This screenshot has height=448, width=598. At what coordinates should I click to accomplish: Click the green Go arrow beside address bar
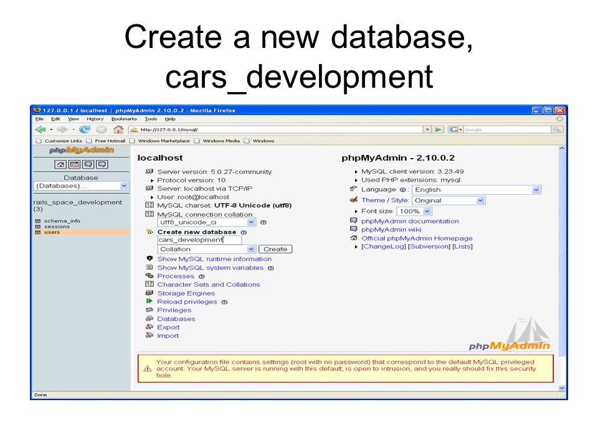pos(438,129)
